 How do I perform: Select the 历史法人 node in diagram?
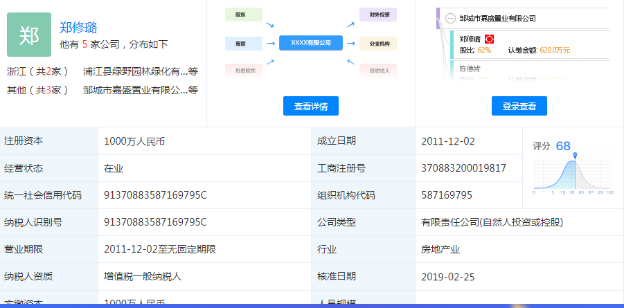tap(378, 70)
